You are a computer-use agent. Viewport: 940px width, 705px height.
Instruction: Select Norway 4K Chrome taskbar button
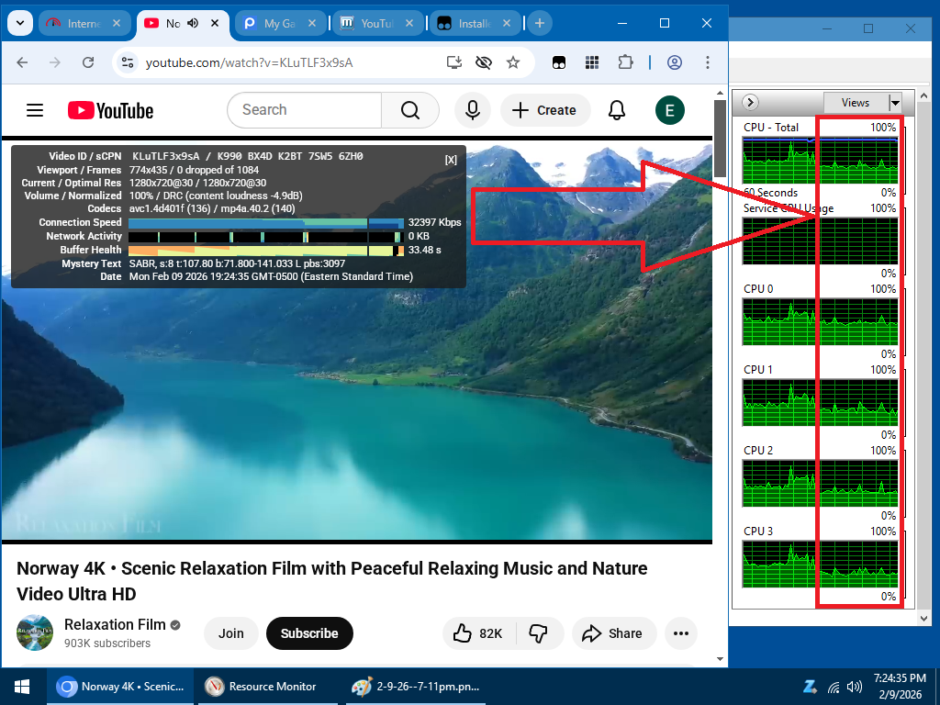pyautogui.click(x=120, y=687)
